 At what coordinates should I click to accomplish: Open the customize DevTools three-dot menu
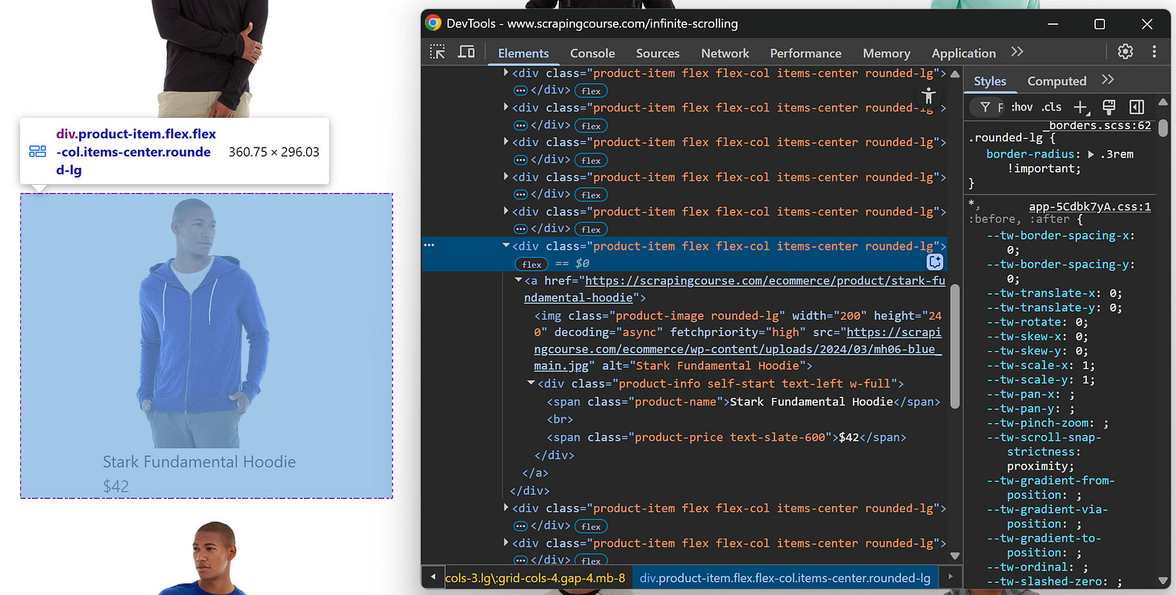[1154, 52]
